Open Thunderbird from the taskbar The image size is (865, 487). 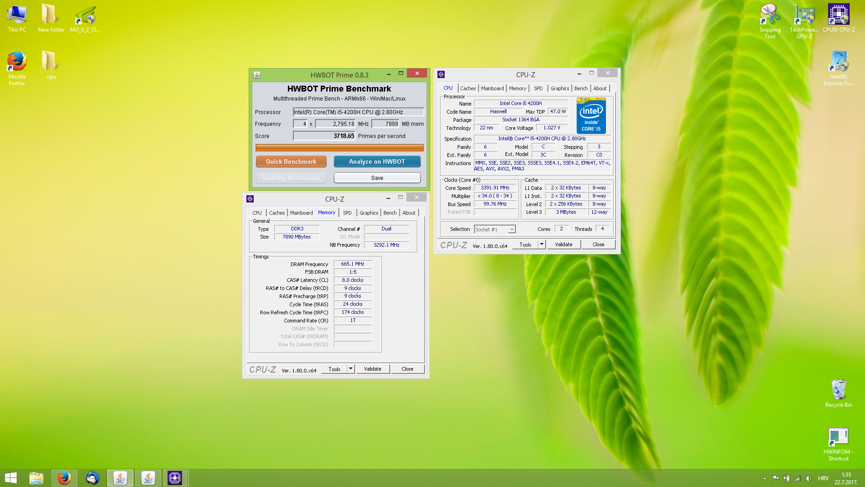point(92,478)
